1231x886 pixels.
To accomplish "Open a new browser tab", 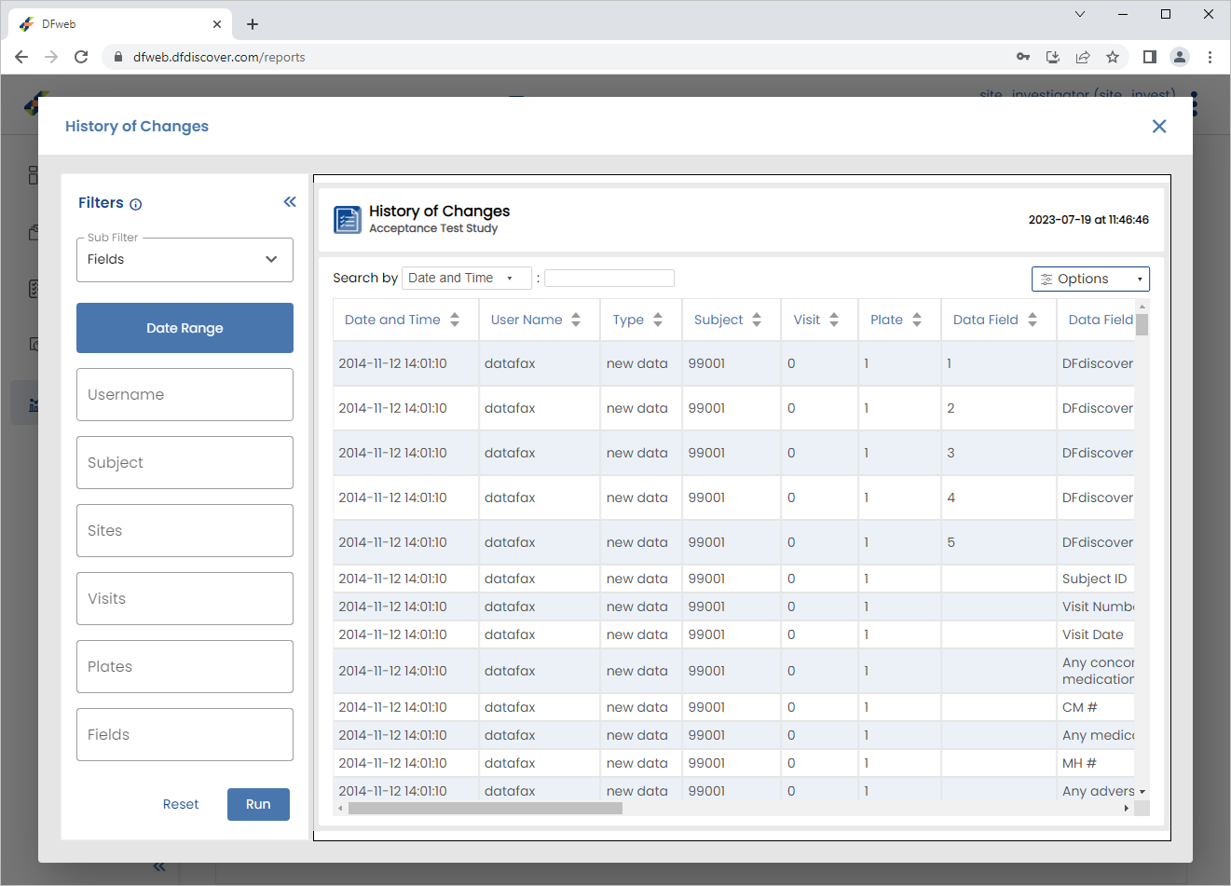I will coord(253,24).
